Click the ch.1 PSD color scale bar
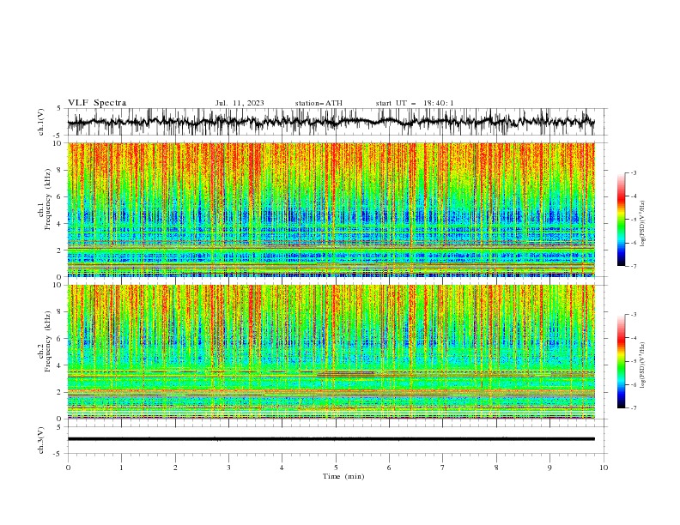 pyautogui.click(x=621, y=220)
